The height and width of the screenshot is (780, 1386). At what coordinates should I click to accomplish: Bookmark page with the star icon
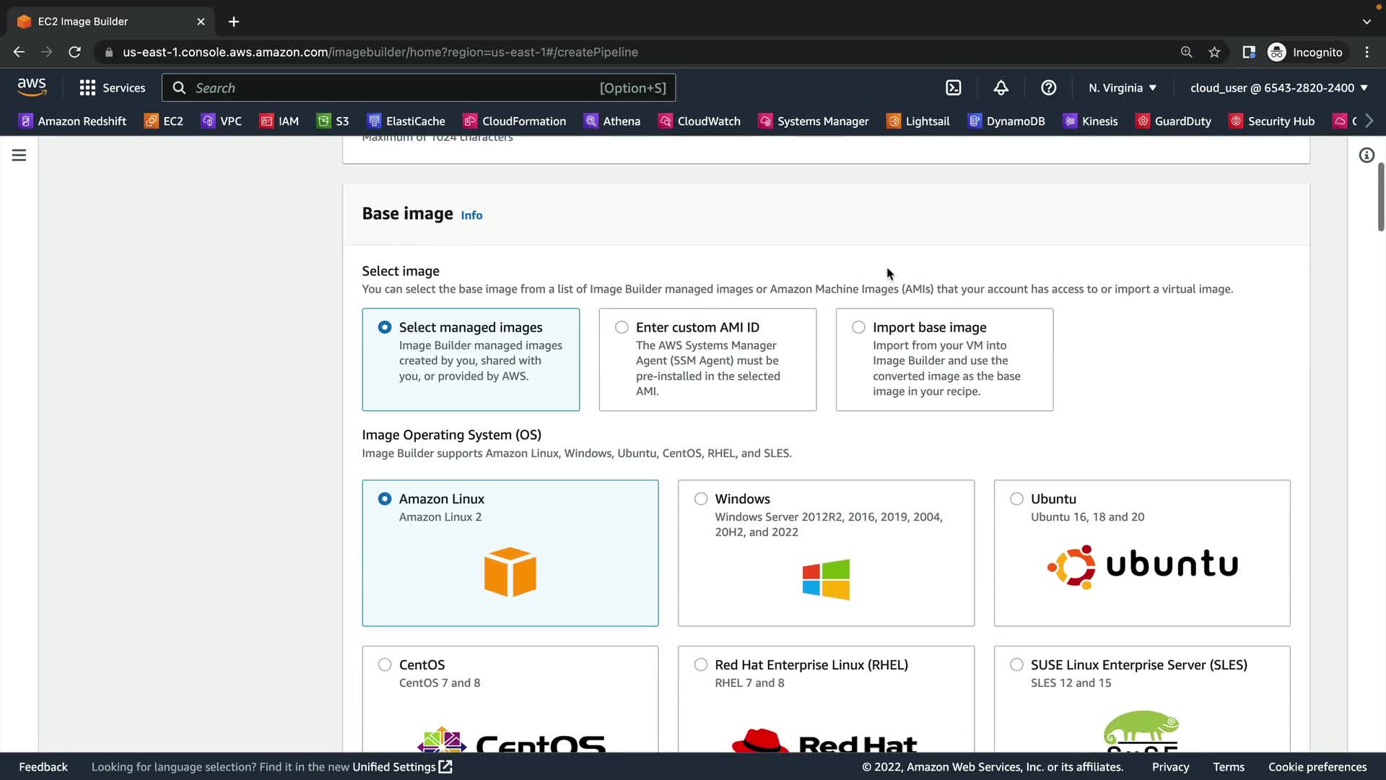(x=1214, y=52)
